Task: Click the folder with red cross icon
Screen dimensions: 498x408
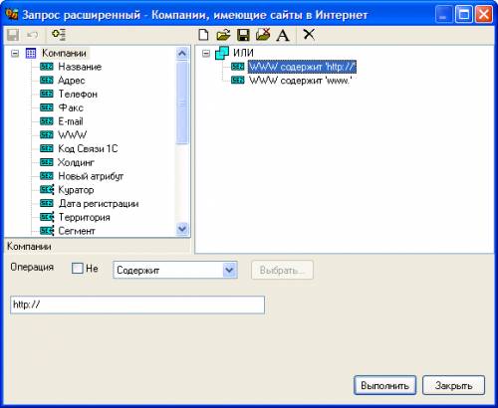Action: pyautogui.click(x=263, y=35)
